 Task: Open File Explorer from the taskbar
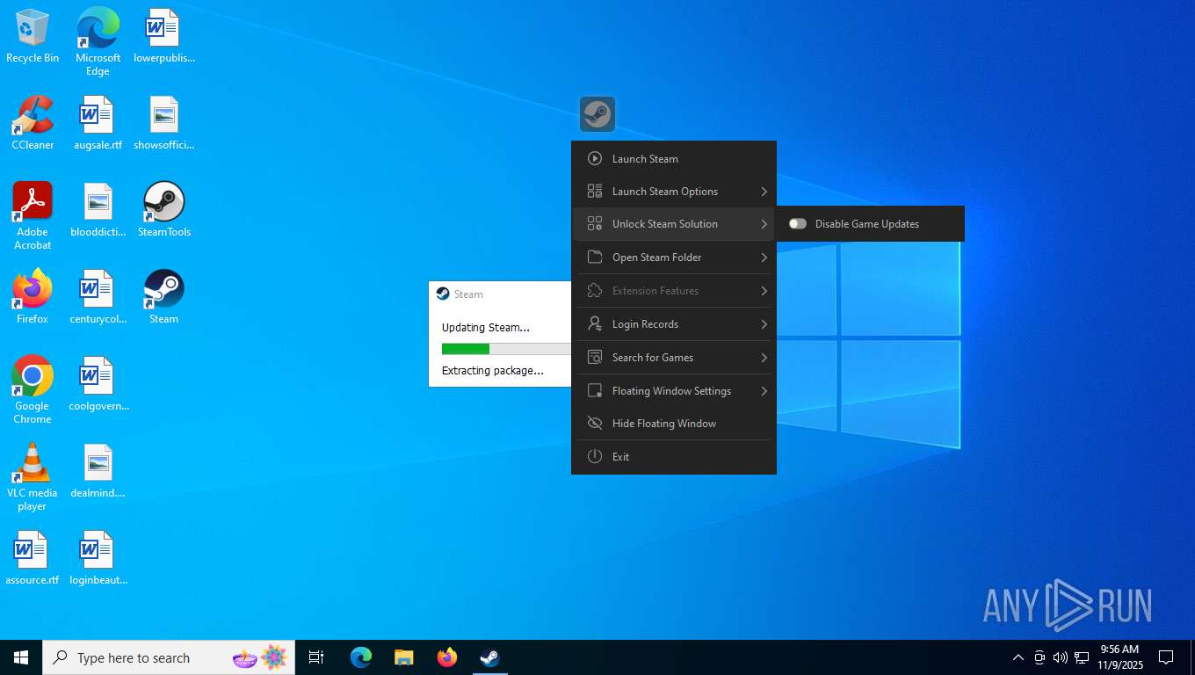404,657
